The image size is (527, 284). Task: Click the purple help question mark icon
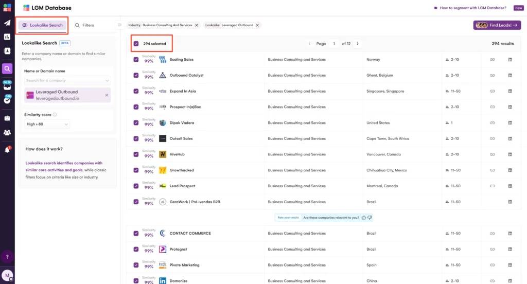coord(7,256)
